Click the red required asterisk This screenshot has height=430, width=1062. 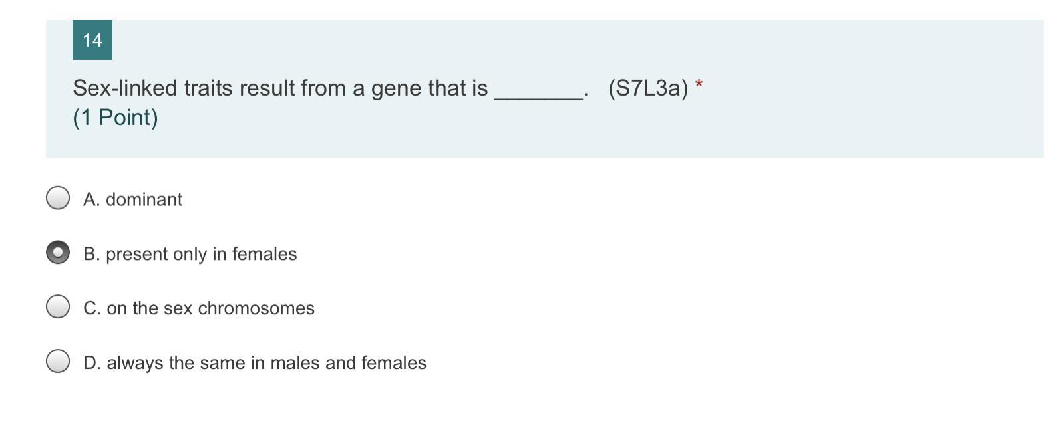pyautogui.click(x=698, y=85)
